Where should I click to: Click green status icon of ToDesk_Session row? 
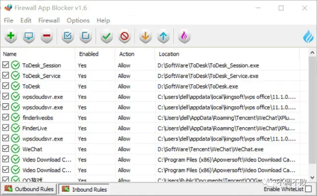pyautogui.click(x=15, y=65)
